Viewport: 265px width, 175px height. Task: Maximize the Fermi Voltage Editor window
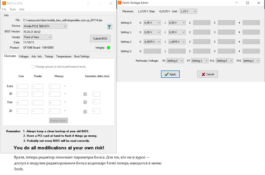point(248,3)
